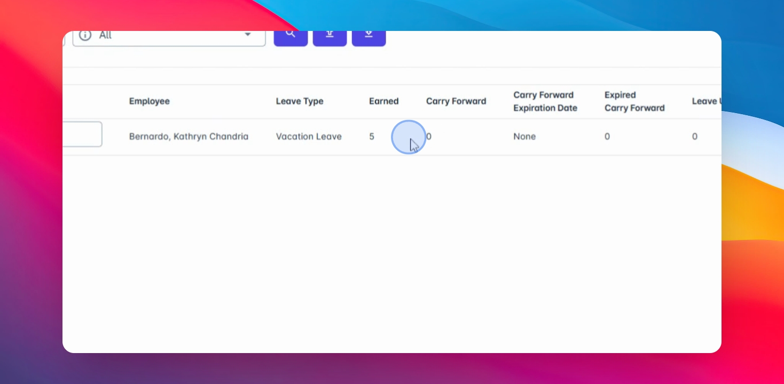
Task: Click the download icon button
Action: (x=369, y=38)
